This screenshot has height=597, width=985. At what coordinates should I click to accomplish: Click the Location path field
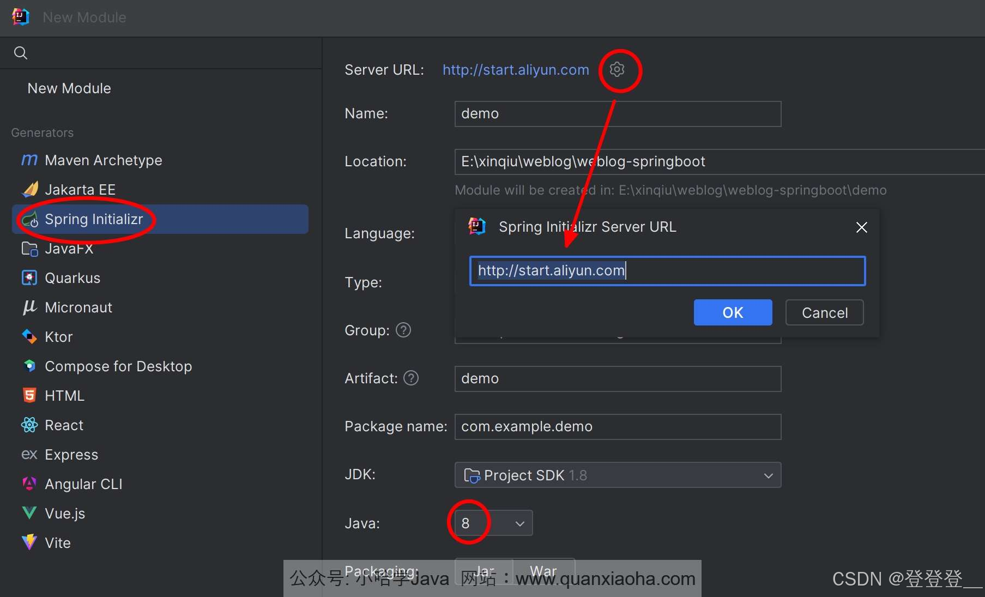point(720,161)
